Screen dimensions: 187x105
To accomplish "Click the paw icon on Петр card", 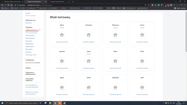I will 142,61.
